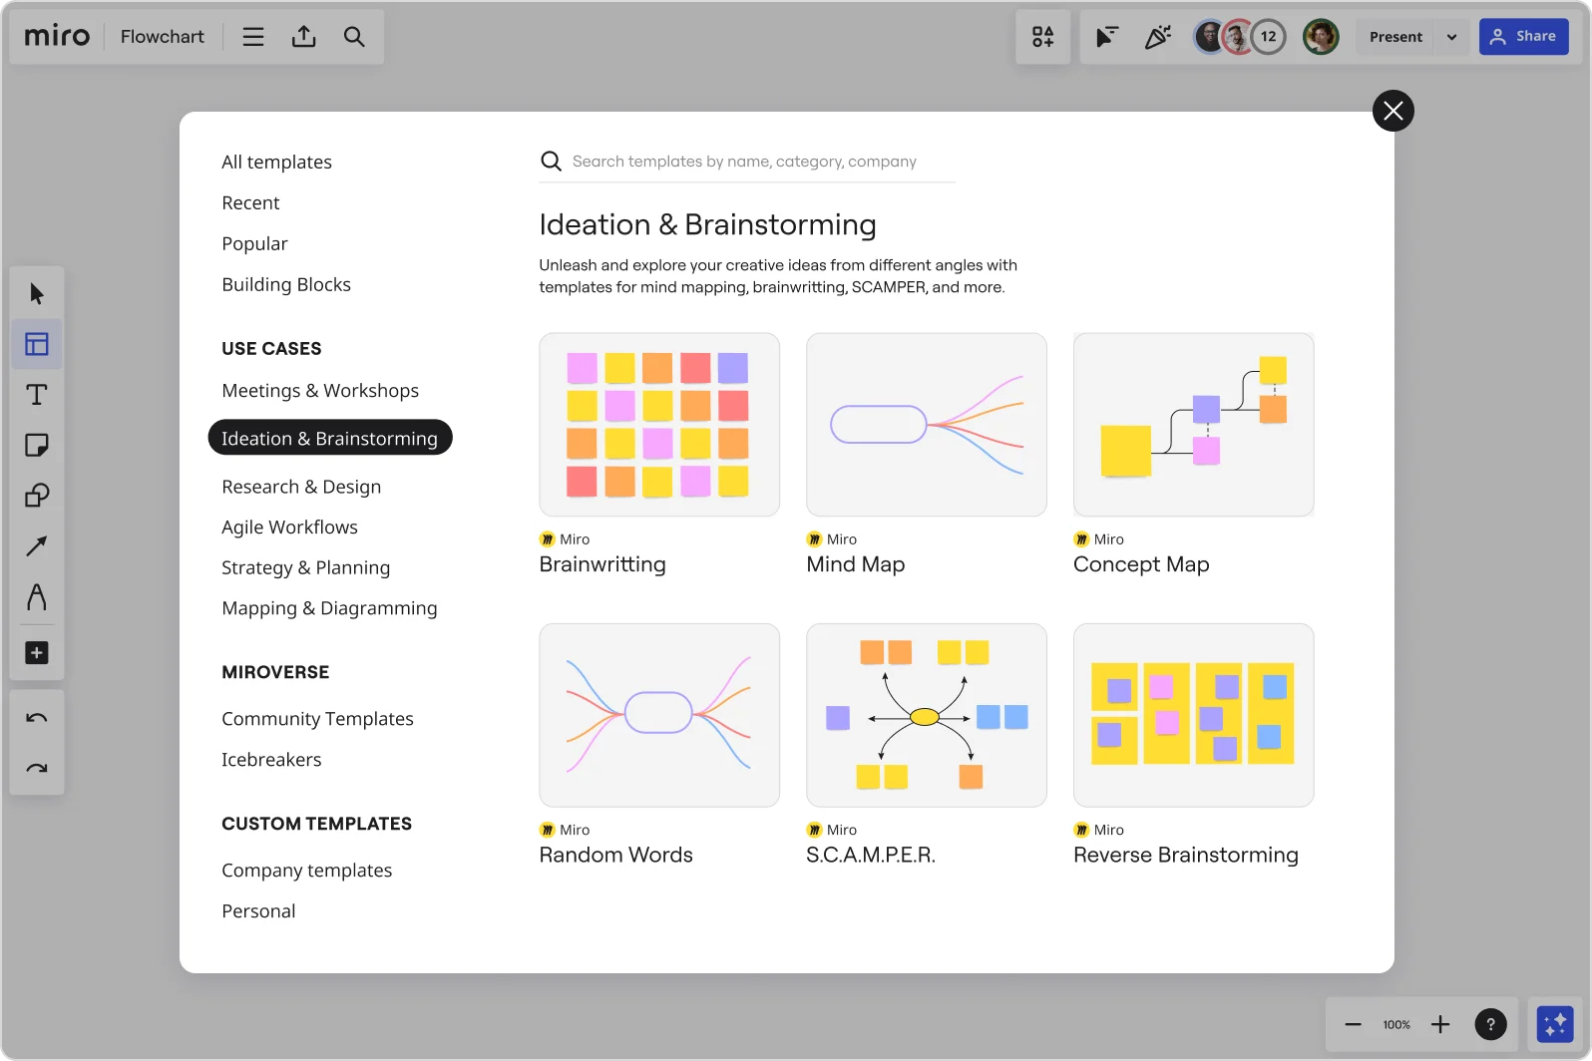The height and width of the screenshot is (1061, 1592).
Task: Open the main hamburger menu
Action: tap(253, 37)
